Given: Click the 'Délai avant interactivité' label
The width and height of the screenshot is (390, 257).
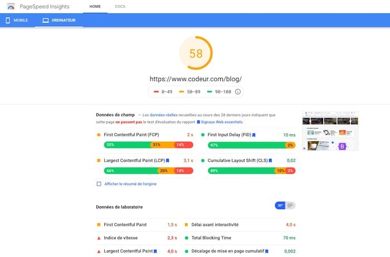Looking at the screenshot, I should pos(215,225).
